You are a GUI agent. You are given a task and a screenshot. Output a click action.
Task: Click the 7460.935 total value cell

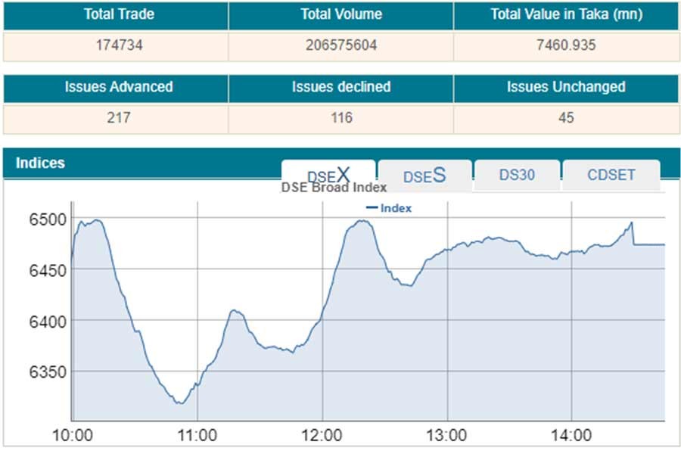pos(565,45)
